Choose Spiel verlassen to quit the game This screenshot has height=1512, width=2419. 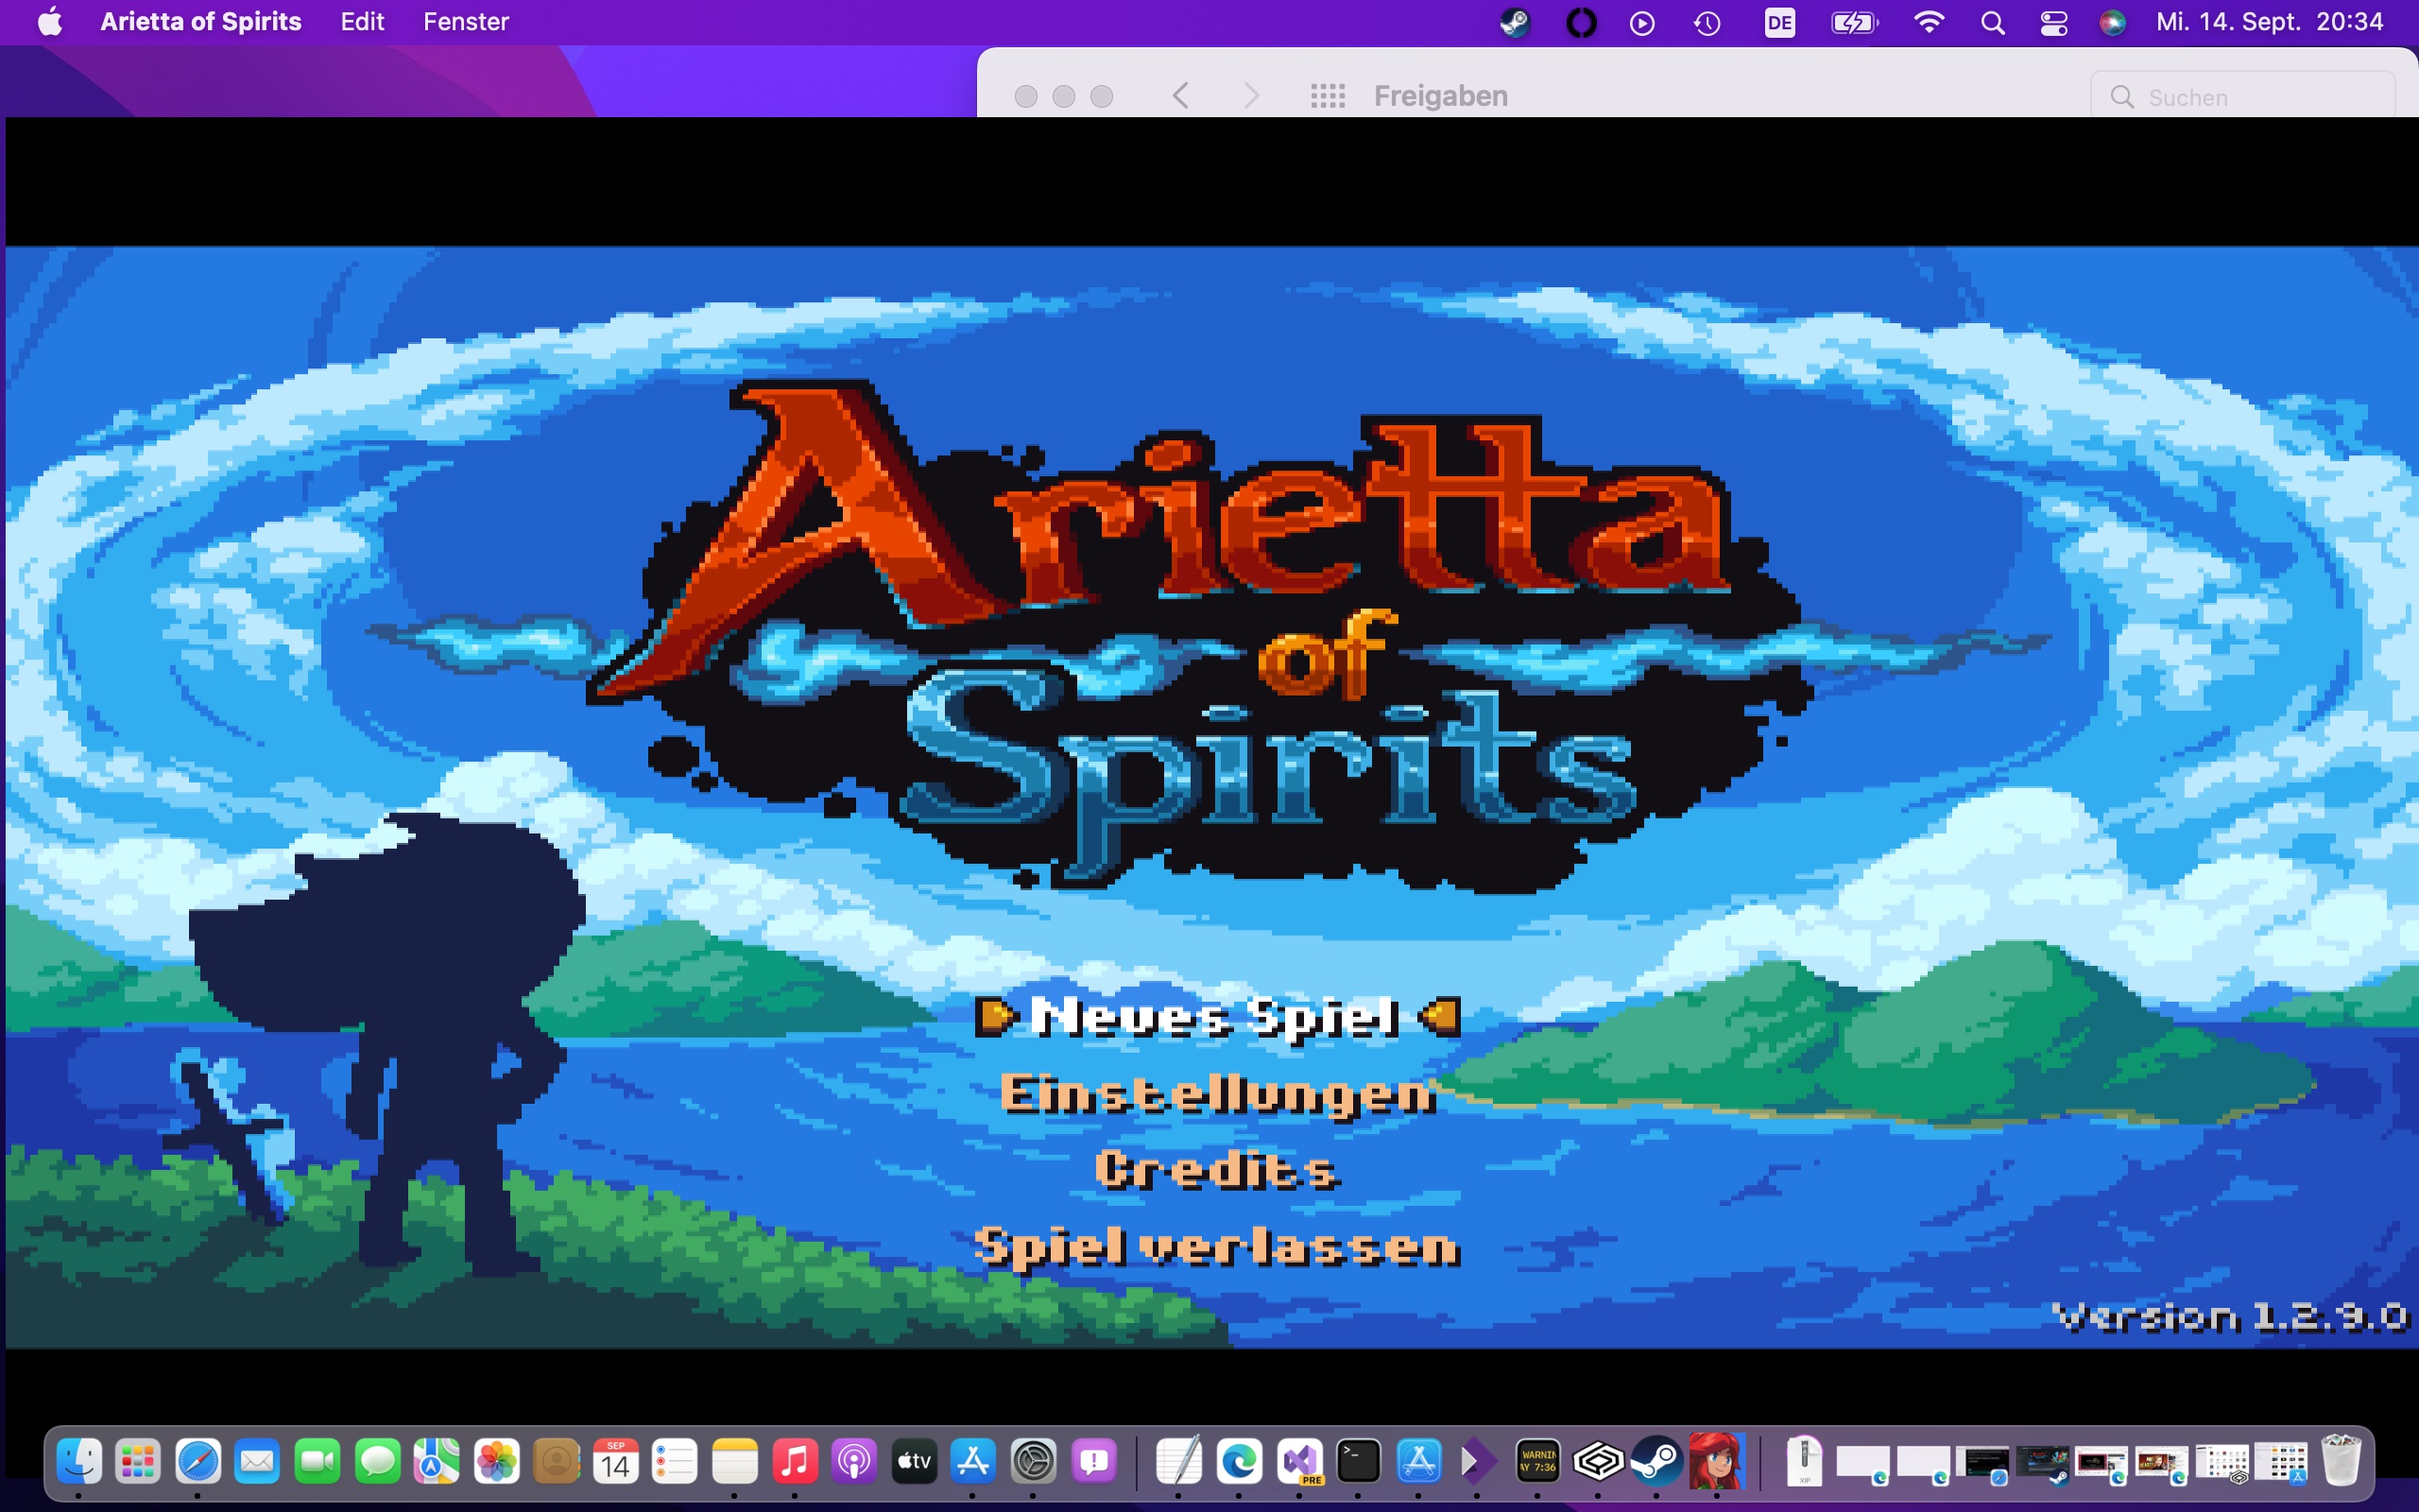[1216, 1247]
